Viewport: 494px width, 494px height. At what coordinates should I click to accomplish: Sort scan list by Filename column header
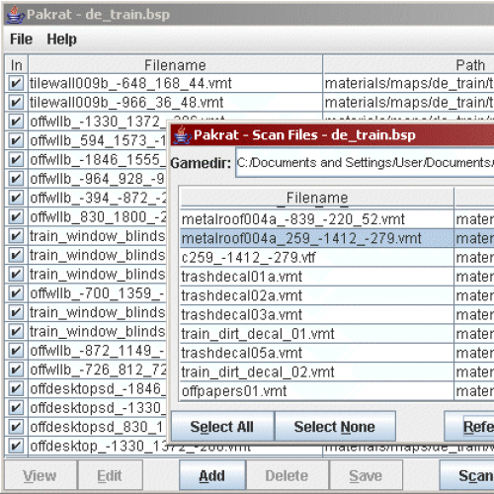[x=317, y=198]
